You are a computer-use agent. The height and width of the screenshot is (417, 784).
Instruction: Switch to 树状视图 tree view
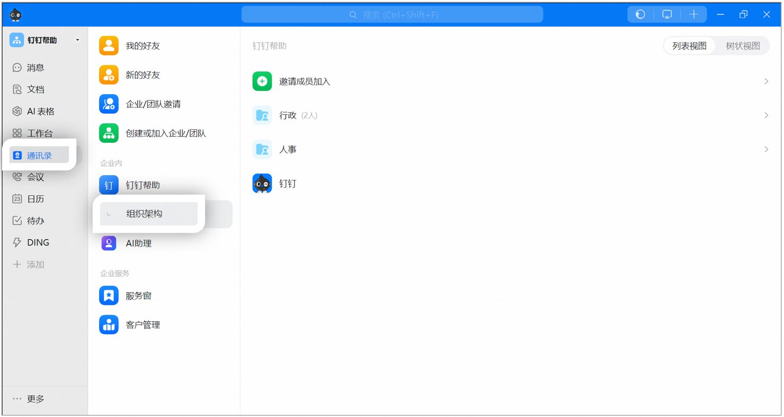coord(743,46)
